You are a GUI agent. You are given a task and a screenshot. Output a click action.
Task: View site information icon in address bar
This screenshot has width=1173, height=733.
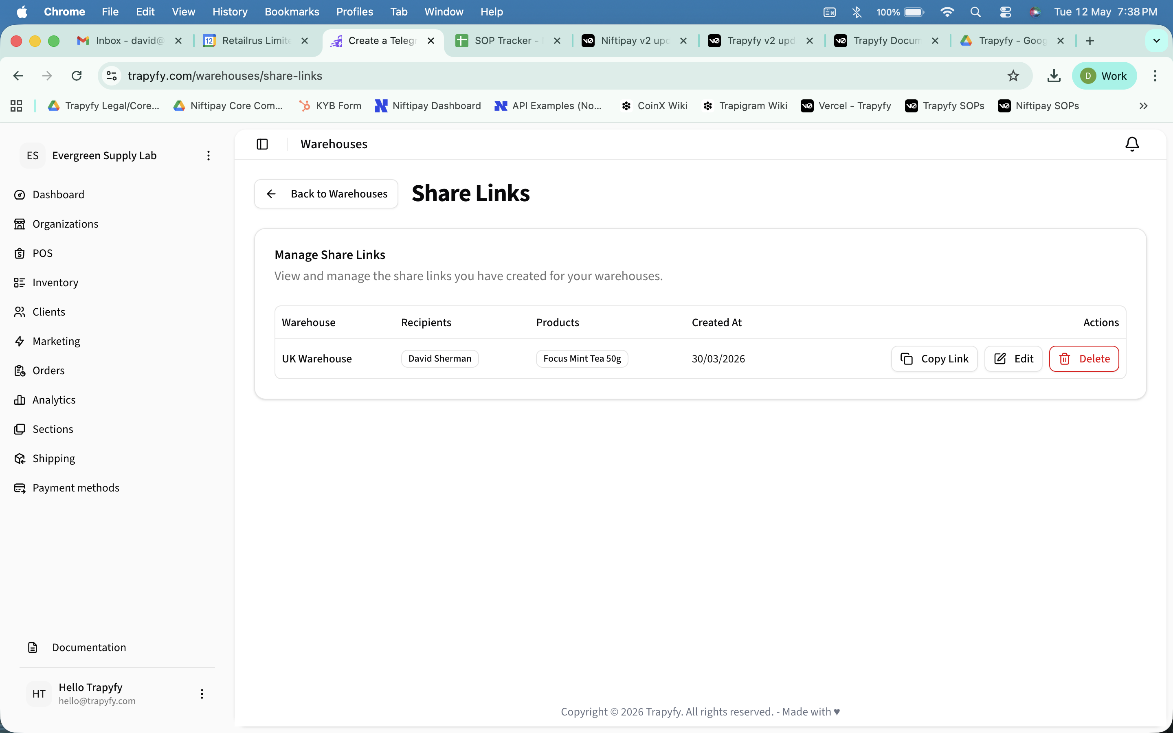coord(112,76)
